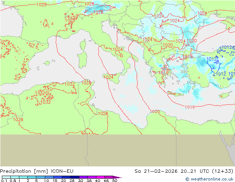Select the lightest legend swatch above 0.1
The height and width of the screenshot is (182, 235).
click(6, 177)
